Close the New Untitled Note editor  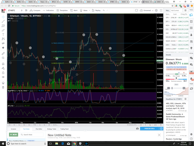tap(159, 135)
